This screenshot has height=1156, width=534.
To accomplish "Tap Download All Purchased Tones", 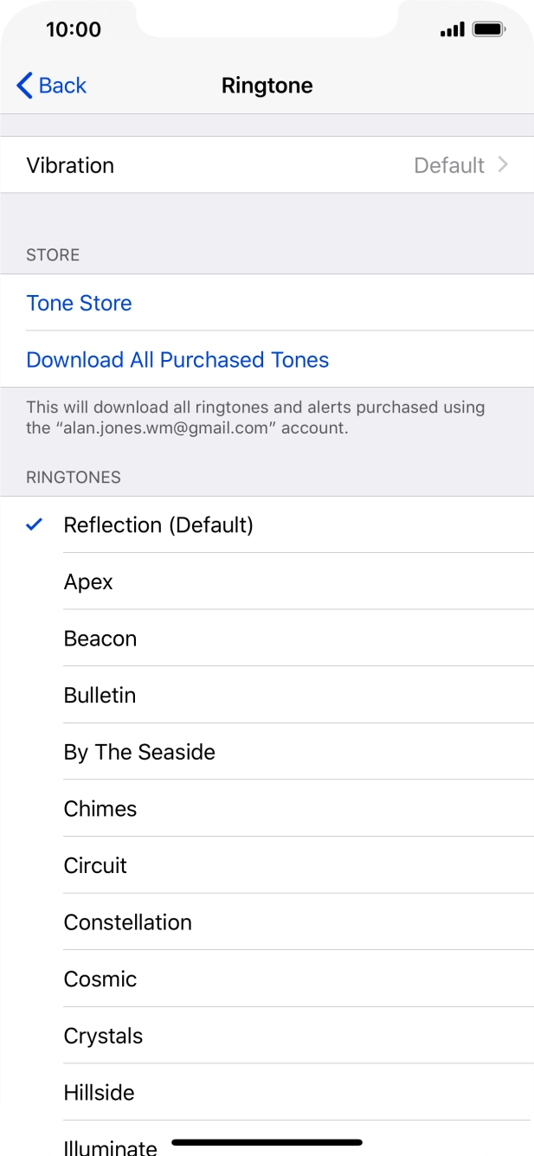I will (177, 359).
